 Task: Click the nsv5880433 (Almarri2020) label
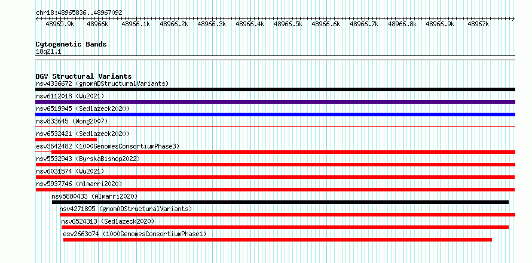(x=94, y=196)
